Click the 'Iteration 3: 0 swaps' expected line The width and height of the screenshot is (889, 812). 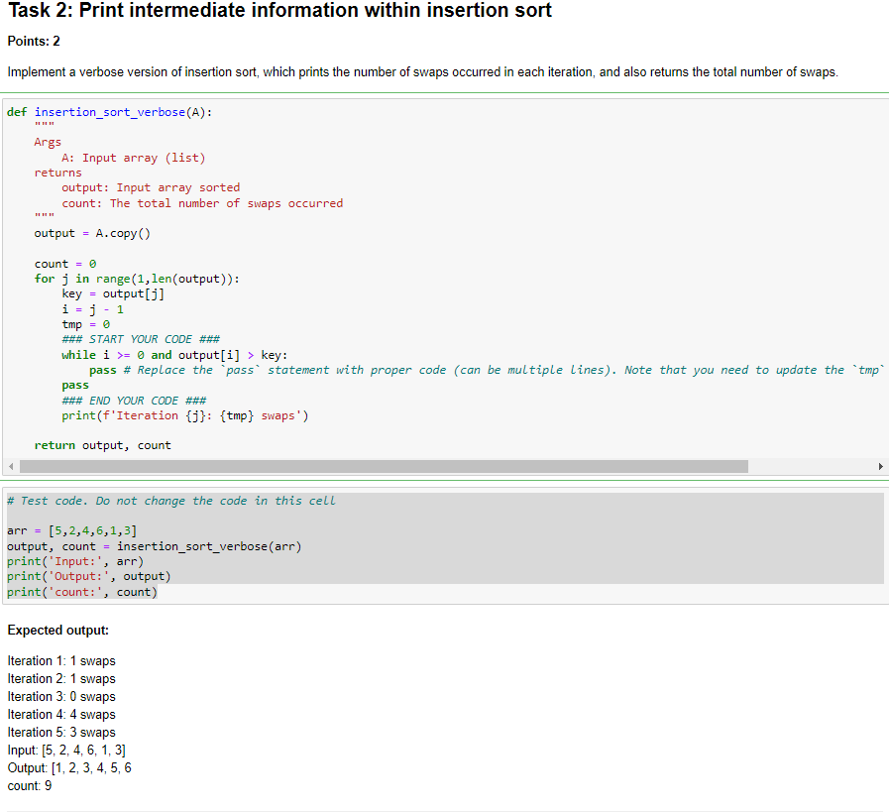[61, 697]
